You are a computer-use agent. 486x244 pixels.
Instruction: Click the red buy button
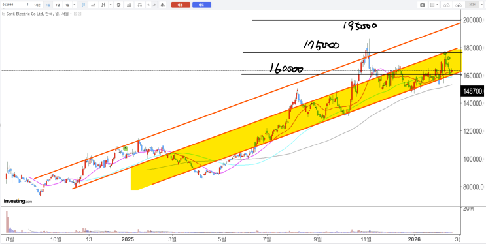pyautogui.click(x=181, y=5)
